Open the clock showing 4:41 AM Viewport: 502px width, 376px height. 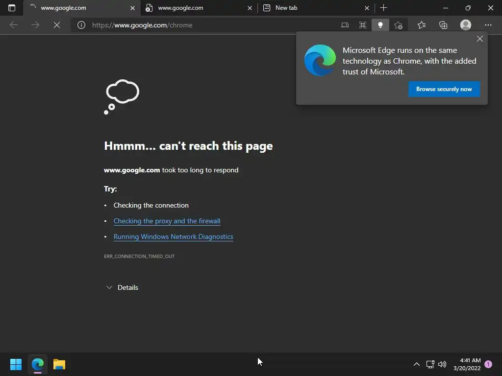(467, 364)
